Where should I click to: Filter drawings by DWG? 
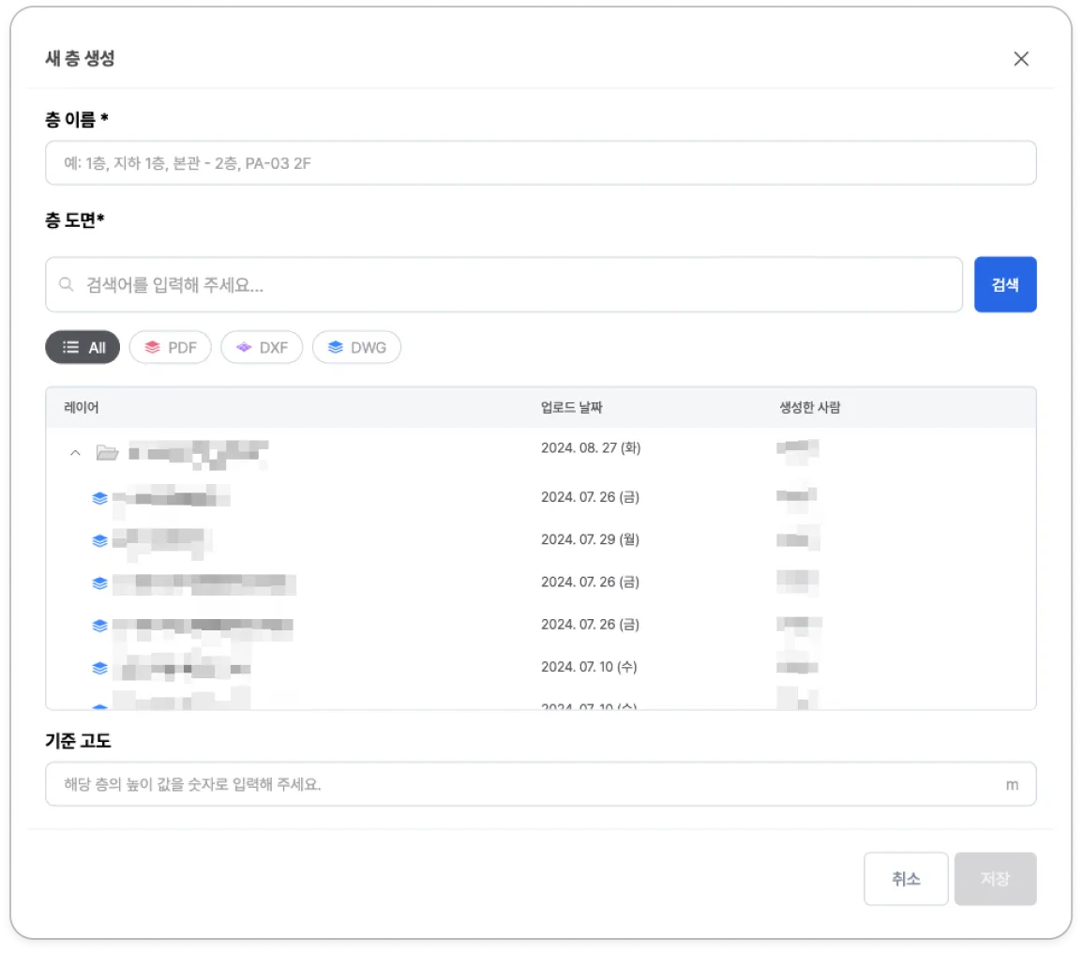356,348
